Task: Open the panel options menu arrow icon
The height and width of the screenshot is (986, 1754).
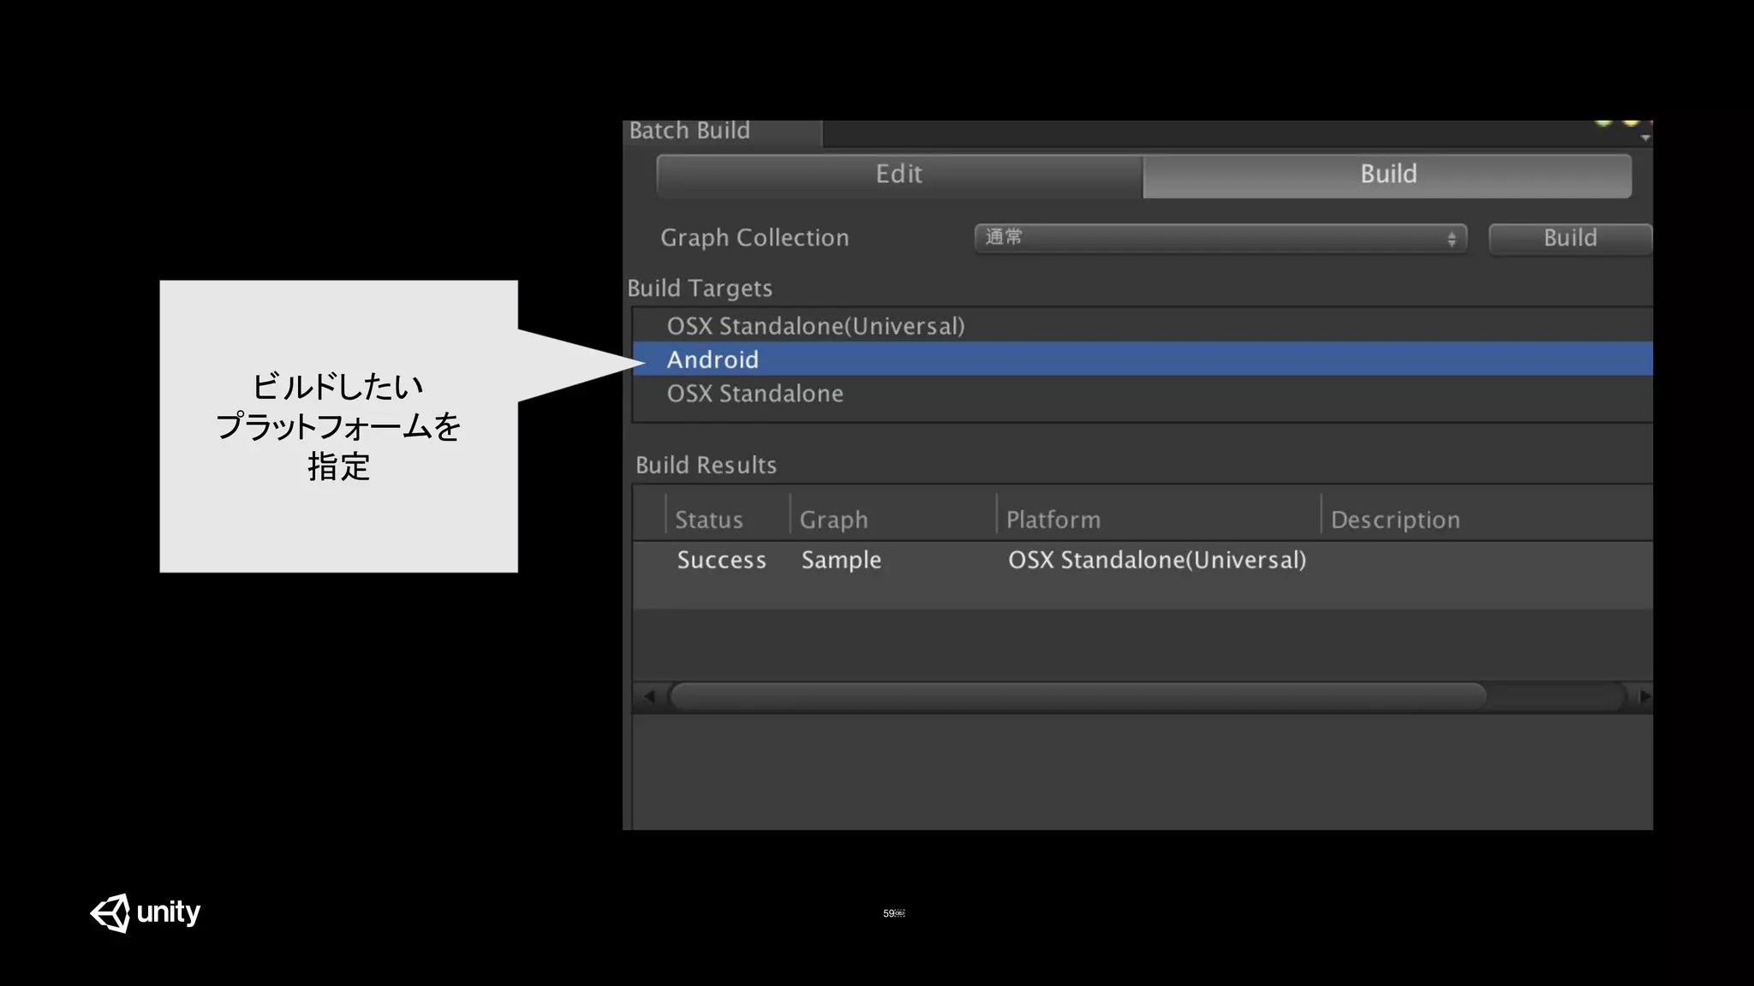Action: pos(1644,137)
